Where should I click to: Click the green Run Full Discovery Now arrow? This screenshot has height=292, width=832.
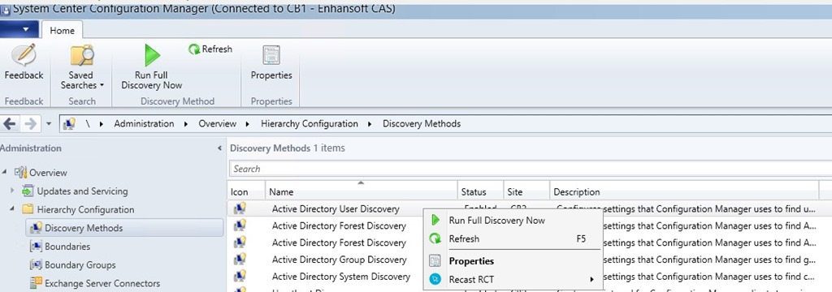point(152,54)
